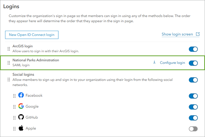Screen dimensions: 205x137
Task: Click the Facebook logo icon
Action: click(21, 95)
